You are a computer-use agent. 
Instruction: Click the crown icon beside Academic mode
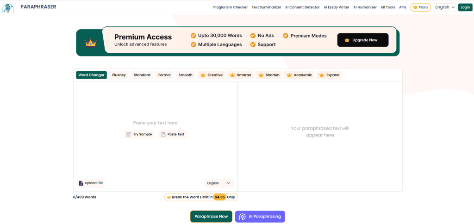point(289,75)
